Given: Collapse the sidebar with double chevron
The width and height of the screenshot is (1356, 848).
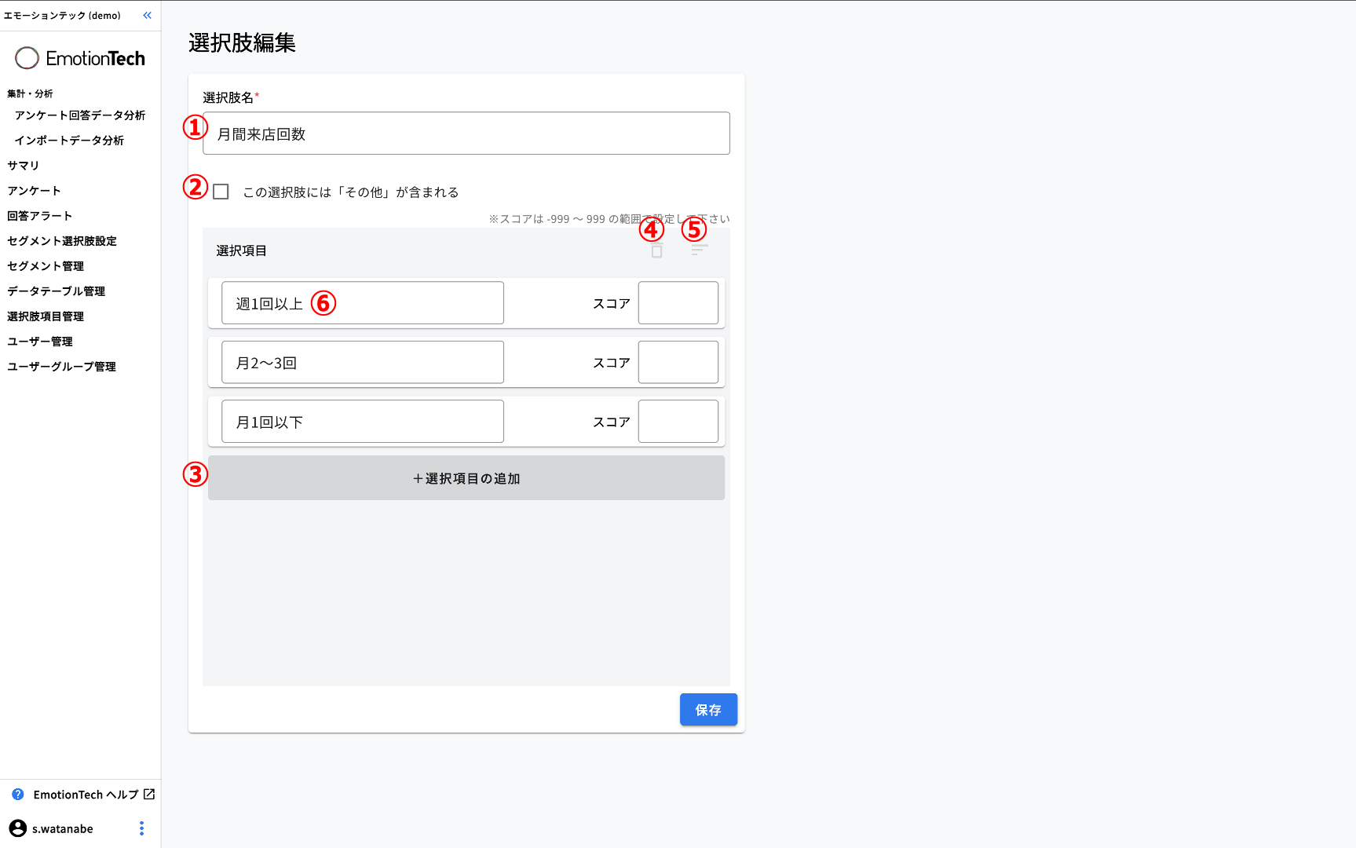Looking at the screenshot, I should [147, 16].
